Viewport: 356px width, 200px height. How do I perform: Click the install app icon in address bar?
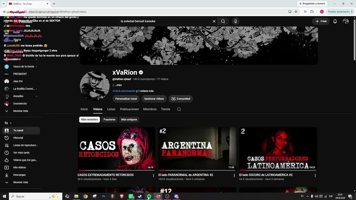pyautogui.click(x=290, y=12)
